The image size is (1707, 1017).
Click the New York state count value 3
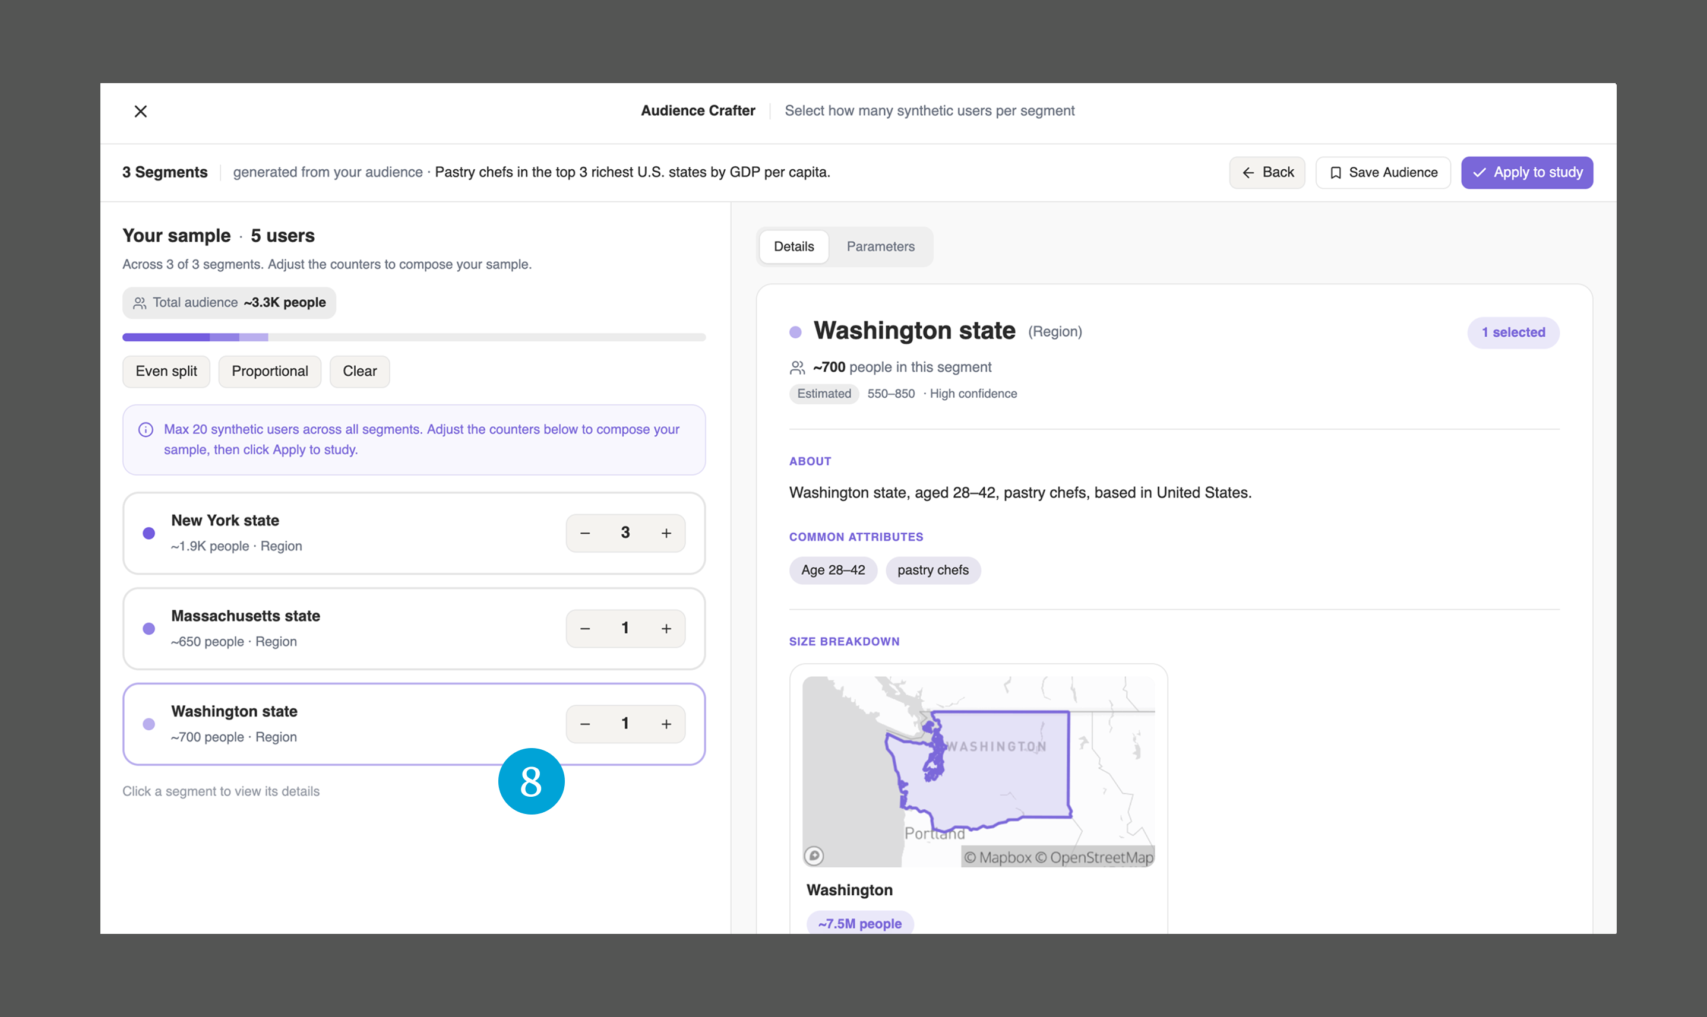pyautogui.click(x=625, y=533)
